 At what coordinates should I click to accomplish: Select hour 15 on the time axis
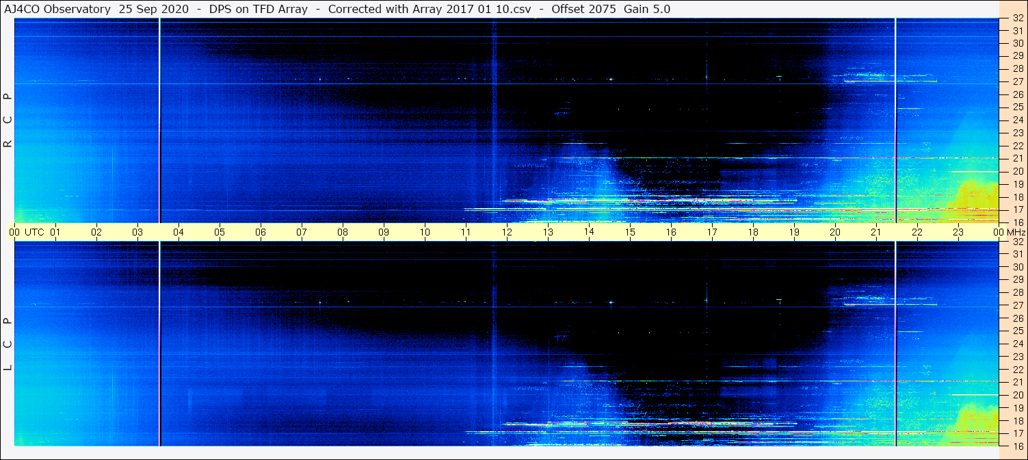pyautogui.click(x=630, y=232)
